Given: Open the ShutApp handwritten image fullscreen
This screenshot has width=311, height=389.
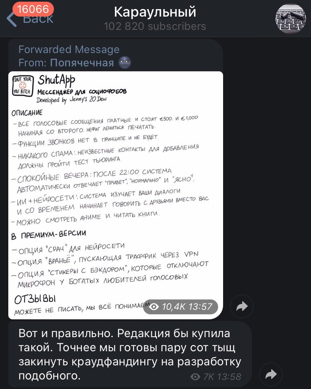Looking at the screenshot, I should point(116,195).
